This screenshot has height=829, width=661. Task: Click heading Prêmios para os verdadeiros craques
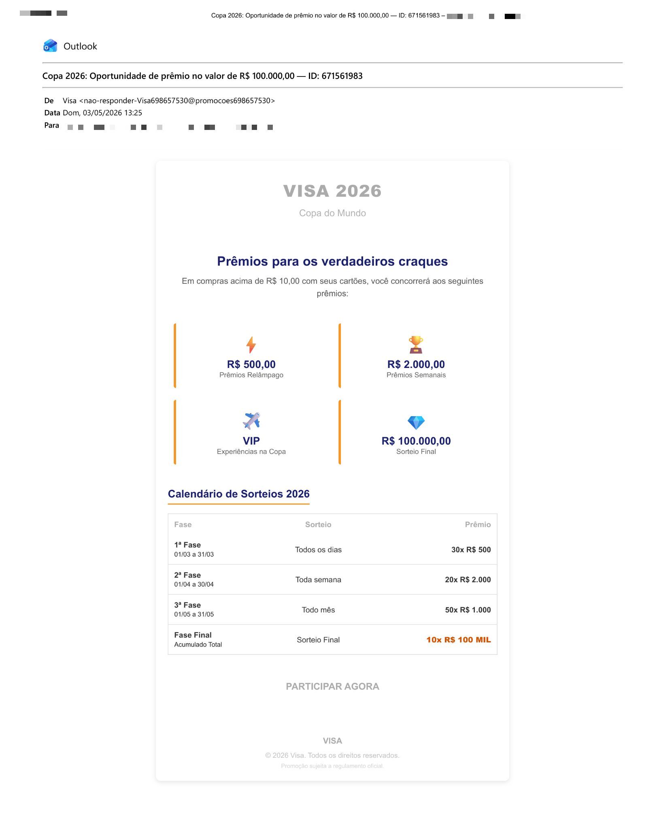(x=332, y=261)
